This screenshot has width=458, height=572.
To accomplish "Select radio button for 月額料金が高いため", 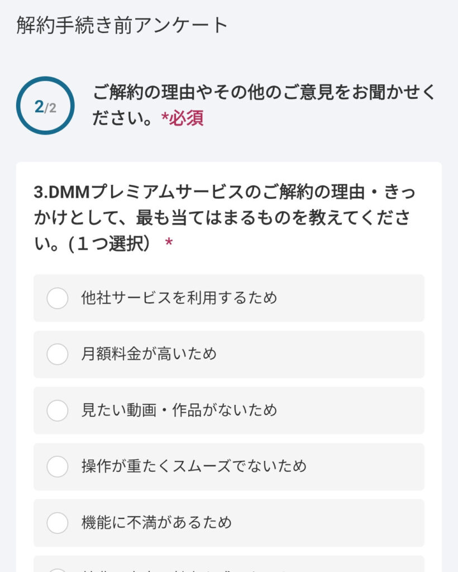I will (58, 354).
